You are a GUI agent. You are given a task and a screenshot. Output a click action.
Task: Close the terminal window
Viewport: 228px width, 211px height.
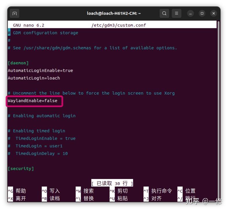pos(213,13)
